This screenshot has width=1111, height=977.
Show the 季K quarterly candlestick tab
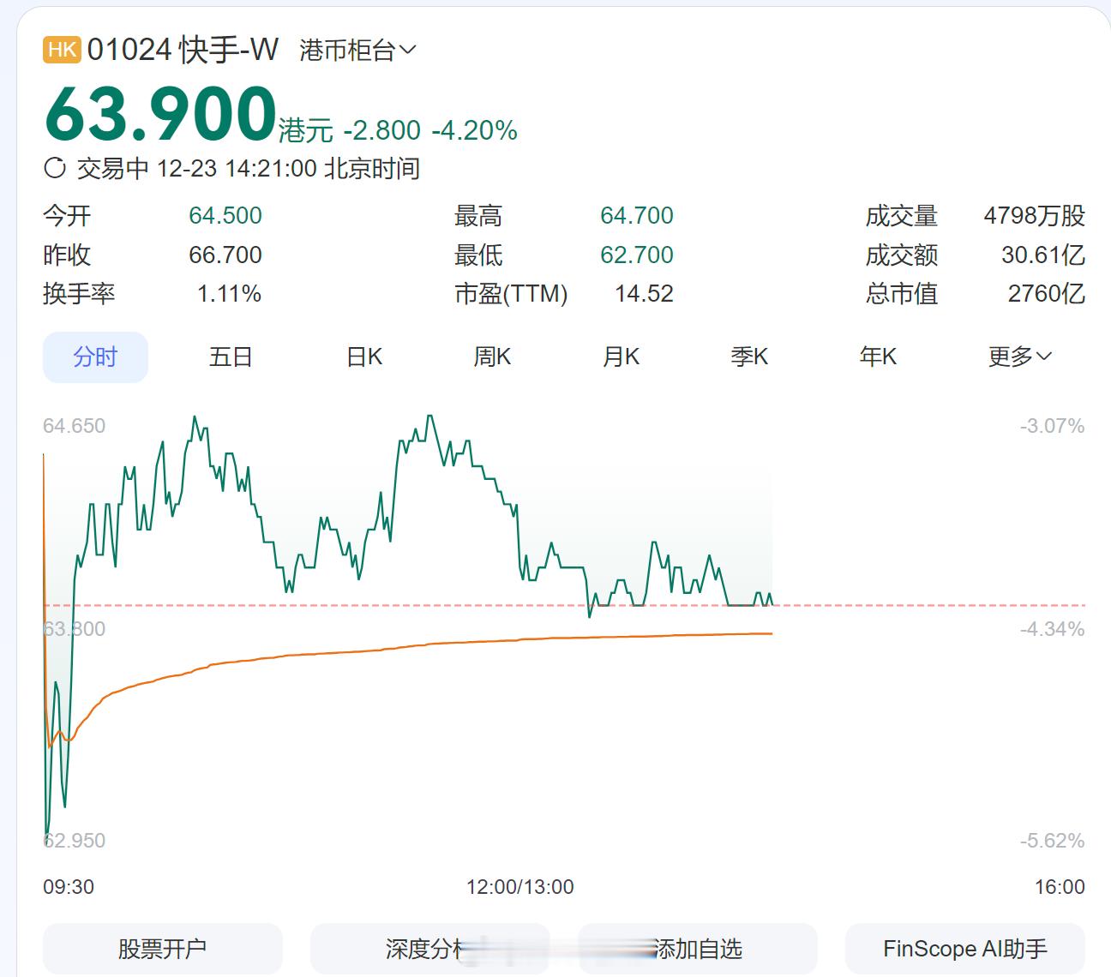tap(749, 357)
